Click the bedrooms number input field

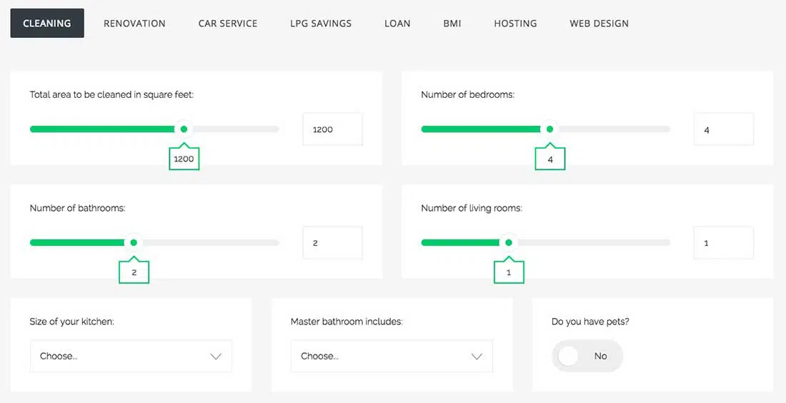click(x=723, y=130)
